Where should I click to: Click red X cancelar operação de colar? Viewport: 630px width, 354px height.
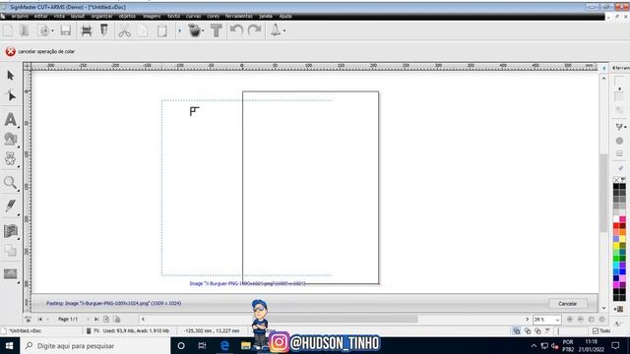tap(11, 51)
